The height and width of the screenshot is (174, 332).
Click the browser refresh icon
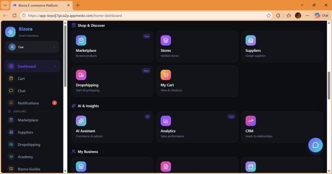pyautogui.click(x=14, y=16)
